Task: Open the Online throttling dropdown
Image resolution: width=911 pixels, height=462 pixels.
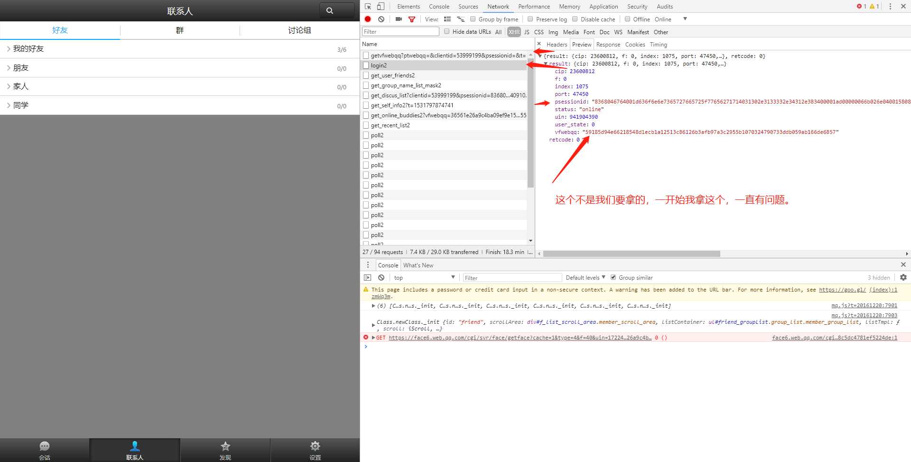Action: pyautogui.click(x=670, y=19)
